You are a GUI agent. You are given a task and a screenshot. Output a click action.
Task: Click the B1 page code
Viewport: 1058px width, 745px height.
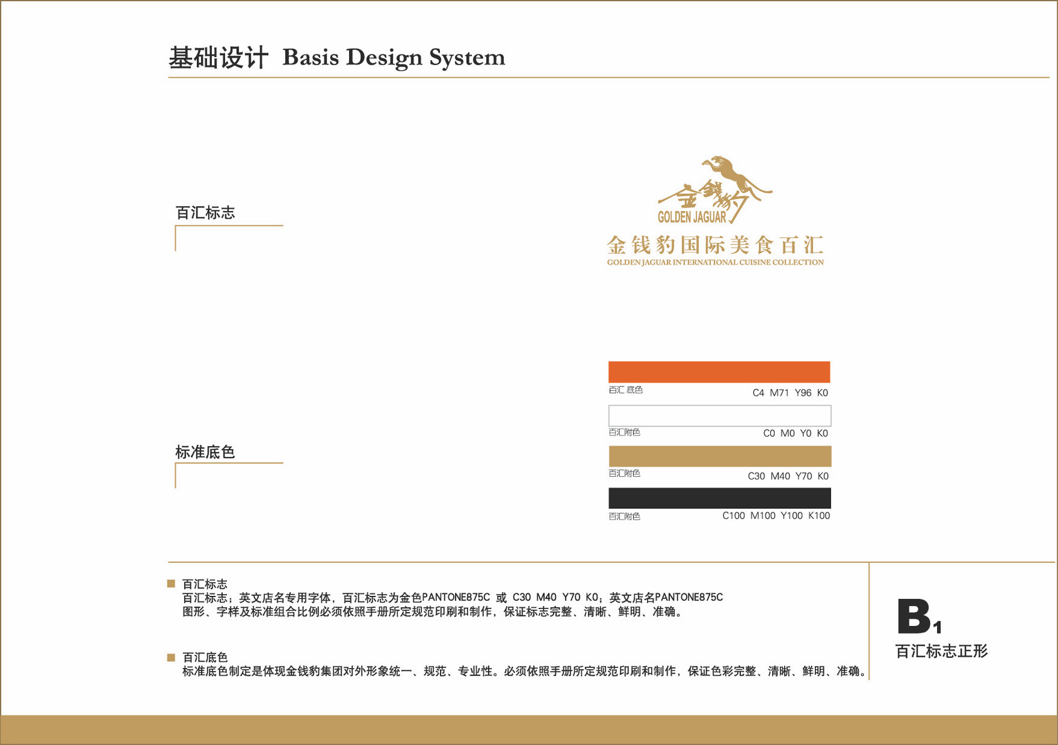coord(919,617)
